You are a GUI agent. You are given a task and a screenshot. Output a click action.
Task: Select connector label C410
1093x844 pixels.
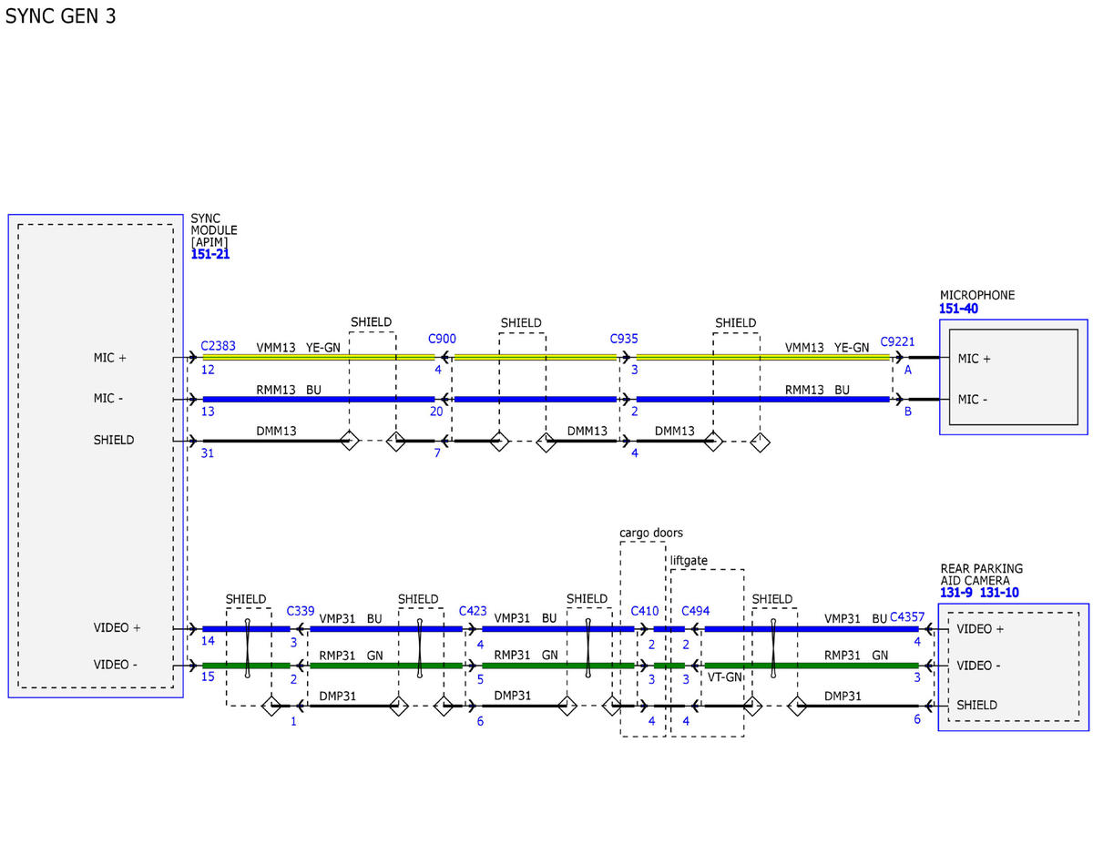pyautogui.click(x=645, y=611)
